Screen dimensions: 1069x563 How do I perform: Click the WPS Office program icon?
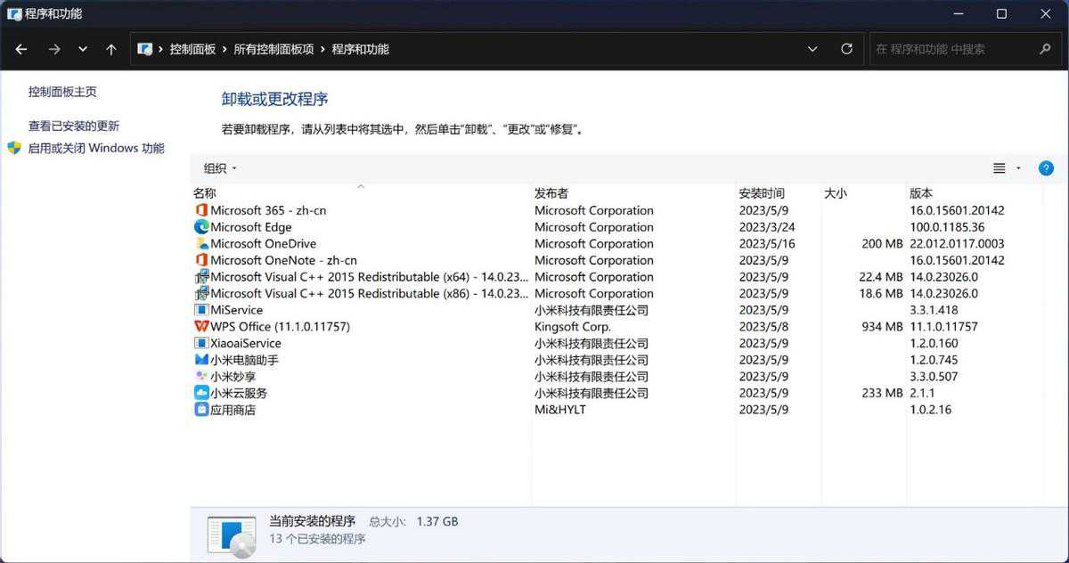click(x=201, y=327)
